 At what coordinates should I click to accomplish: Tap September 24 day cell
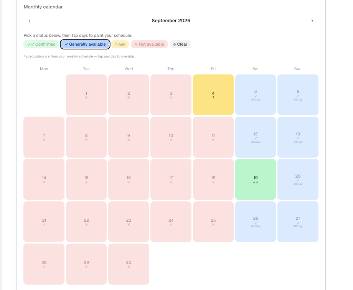pos(171,222)
